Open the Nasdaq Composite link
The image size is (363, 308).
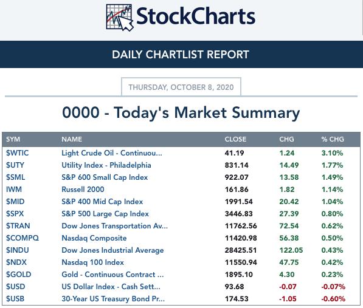pos(94,238)
